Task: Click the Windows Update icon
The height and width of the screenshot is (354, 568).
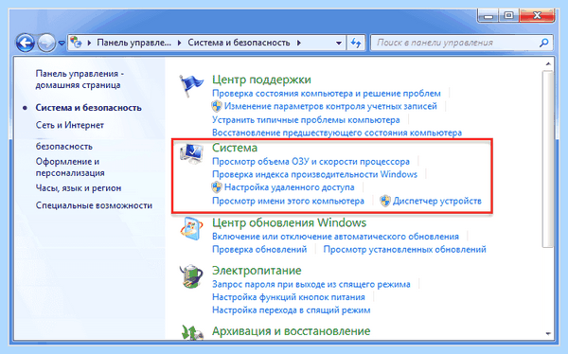Action: pyautogui.click(x=191, y=229)
